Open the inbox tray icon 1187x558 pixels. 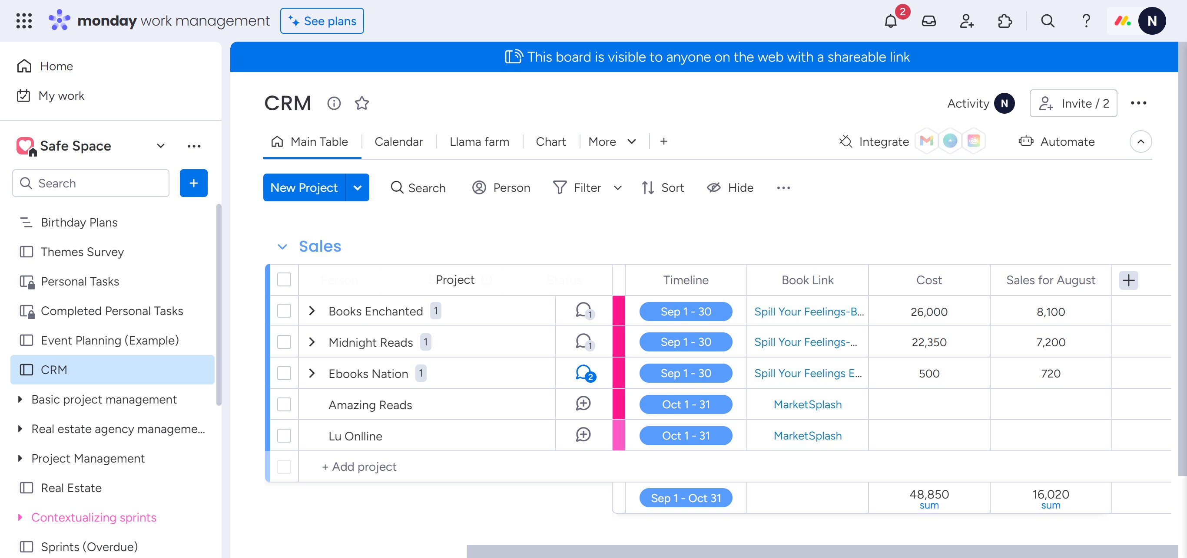[x=928, y=21]
